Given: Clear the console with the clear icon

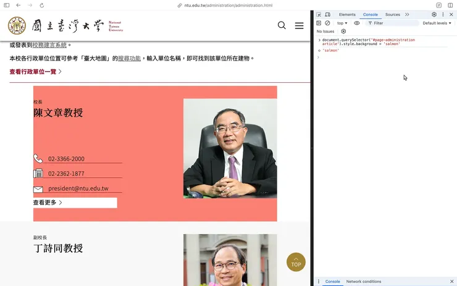Looking at the screenshot, I should point(327,23).
